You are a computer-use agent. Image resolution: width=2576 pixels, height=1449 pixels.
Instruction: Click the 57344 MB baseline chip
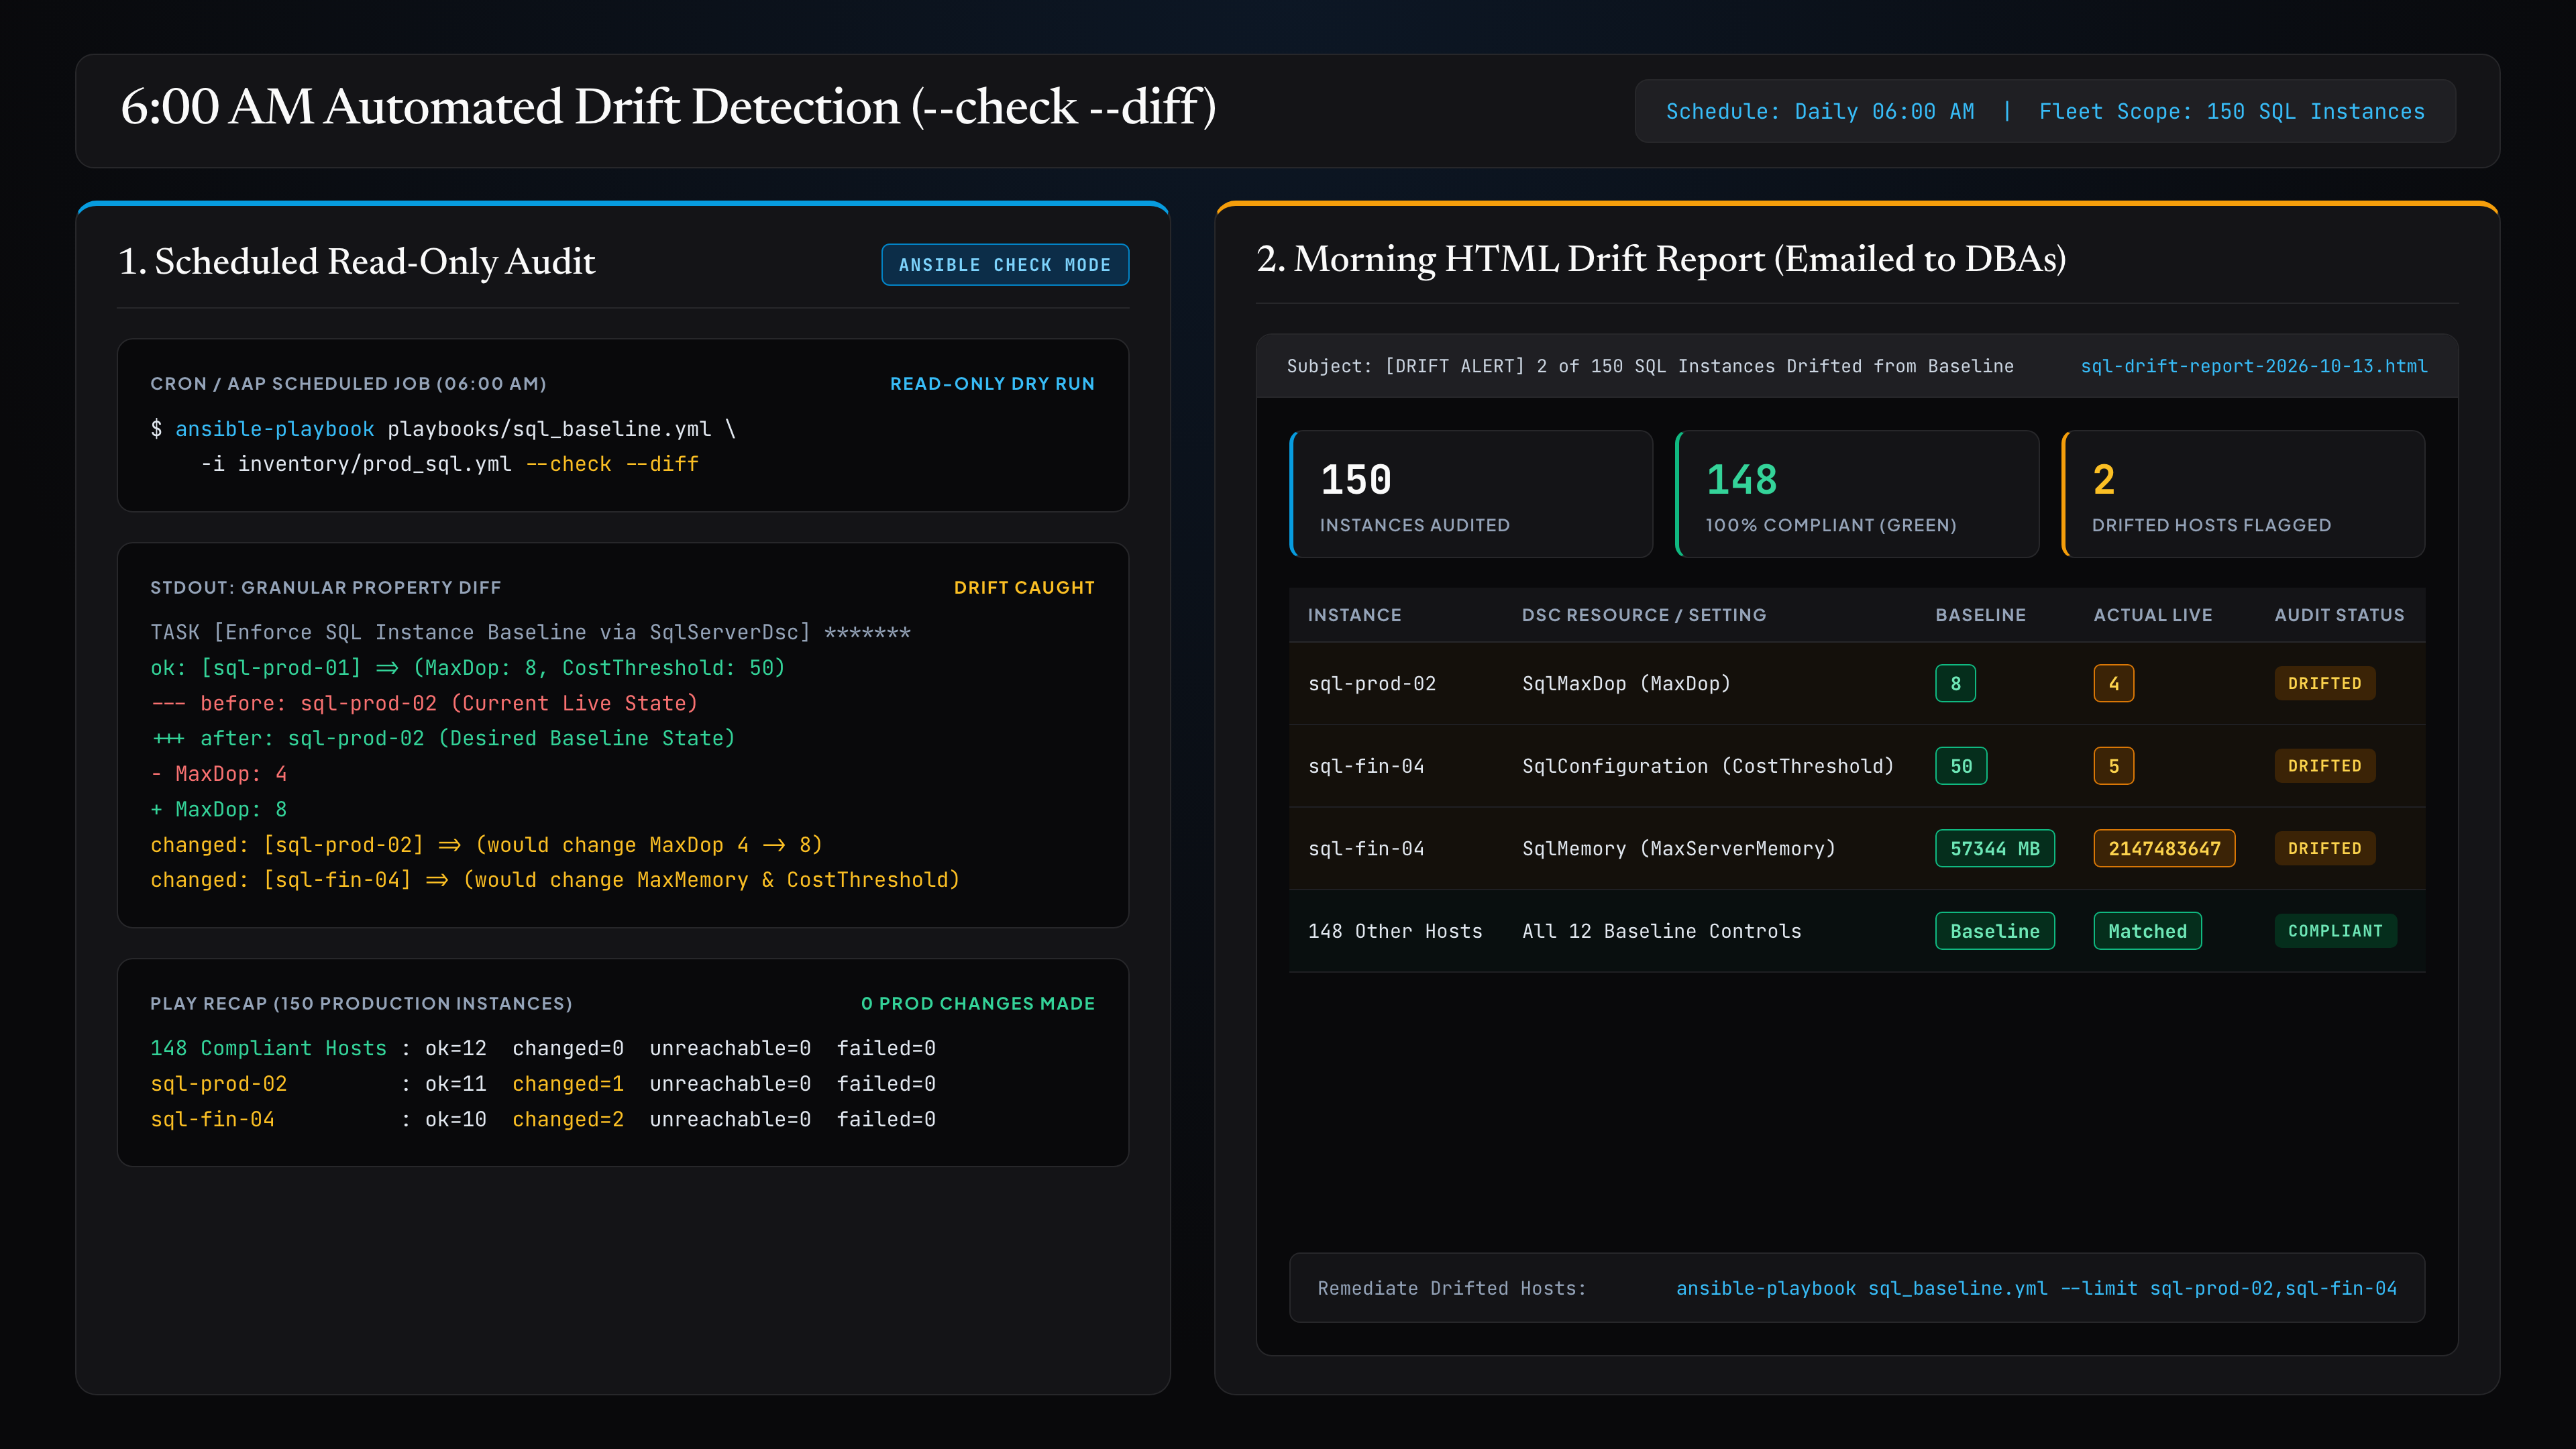(1995, 848)
